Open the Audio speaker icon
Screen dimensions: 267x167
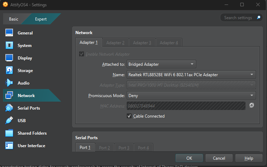coord(9,83)
